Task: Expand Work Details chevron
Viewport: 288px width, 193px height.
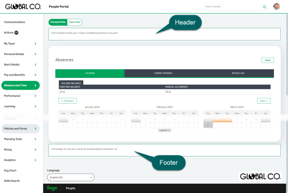Action: click(36, 64)
